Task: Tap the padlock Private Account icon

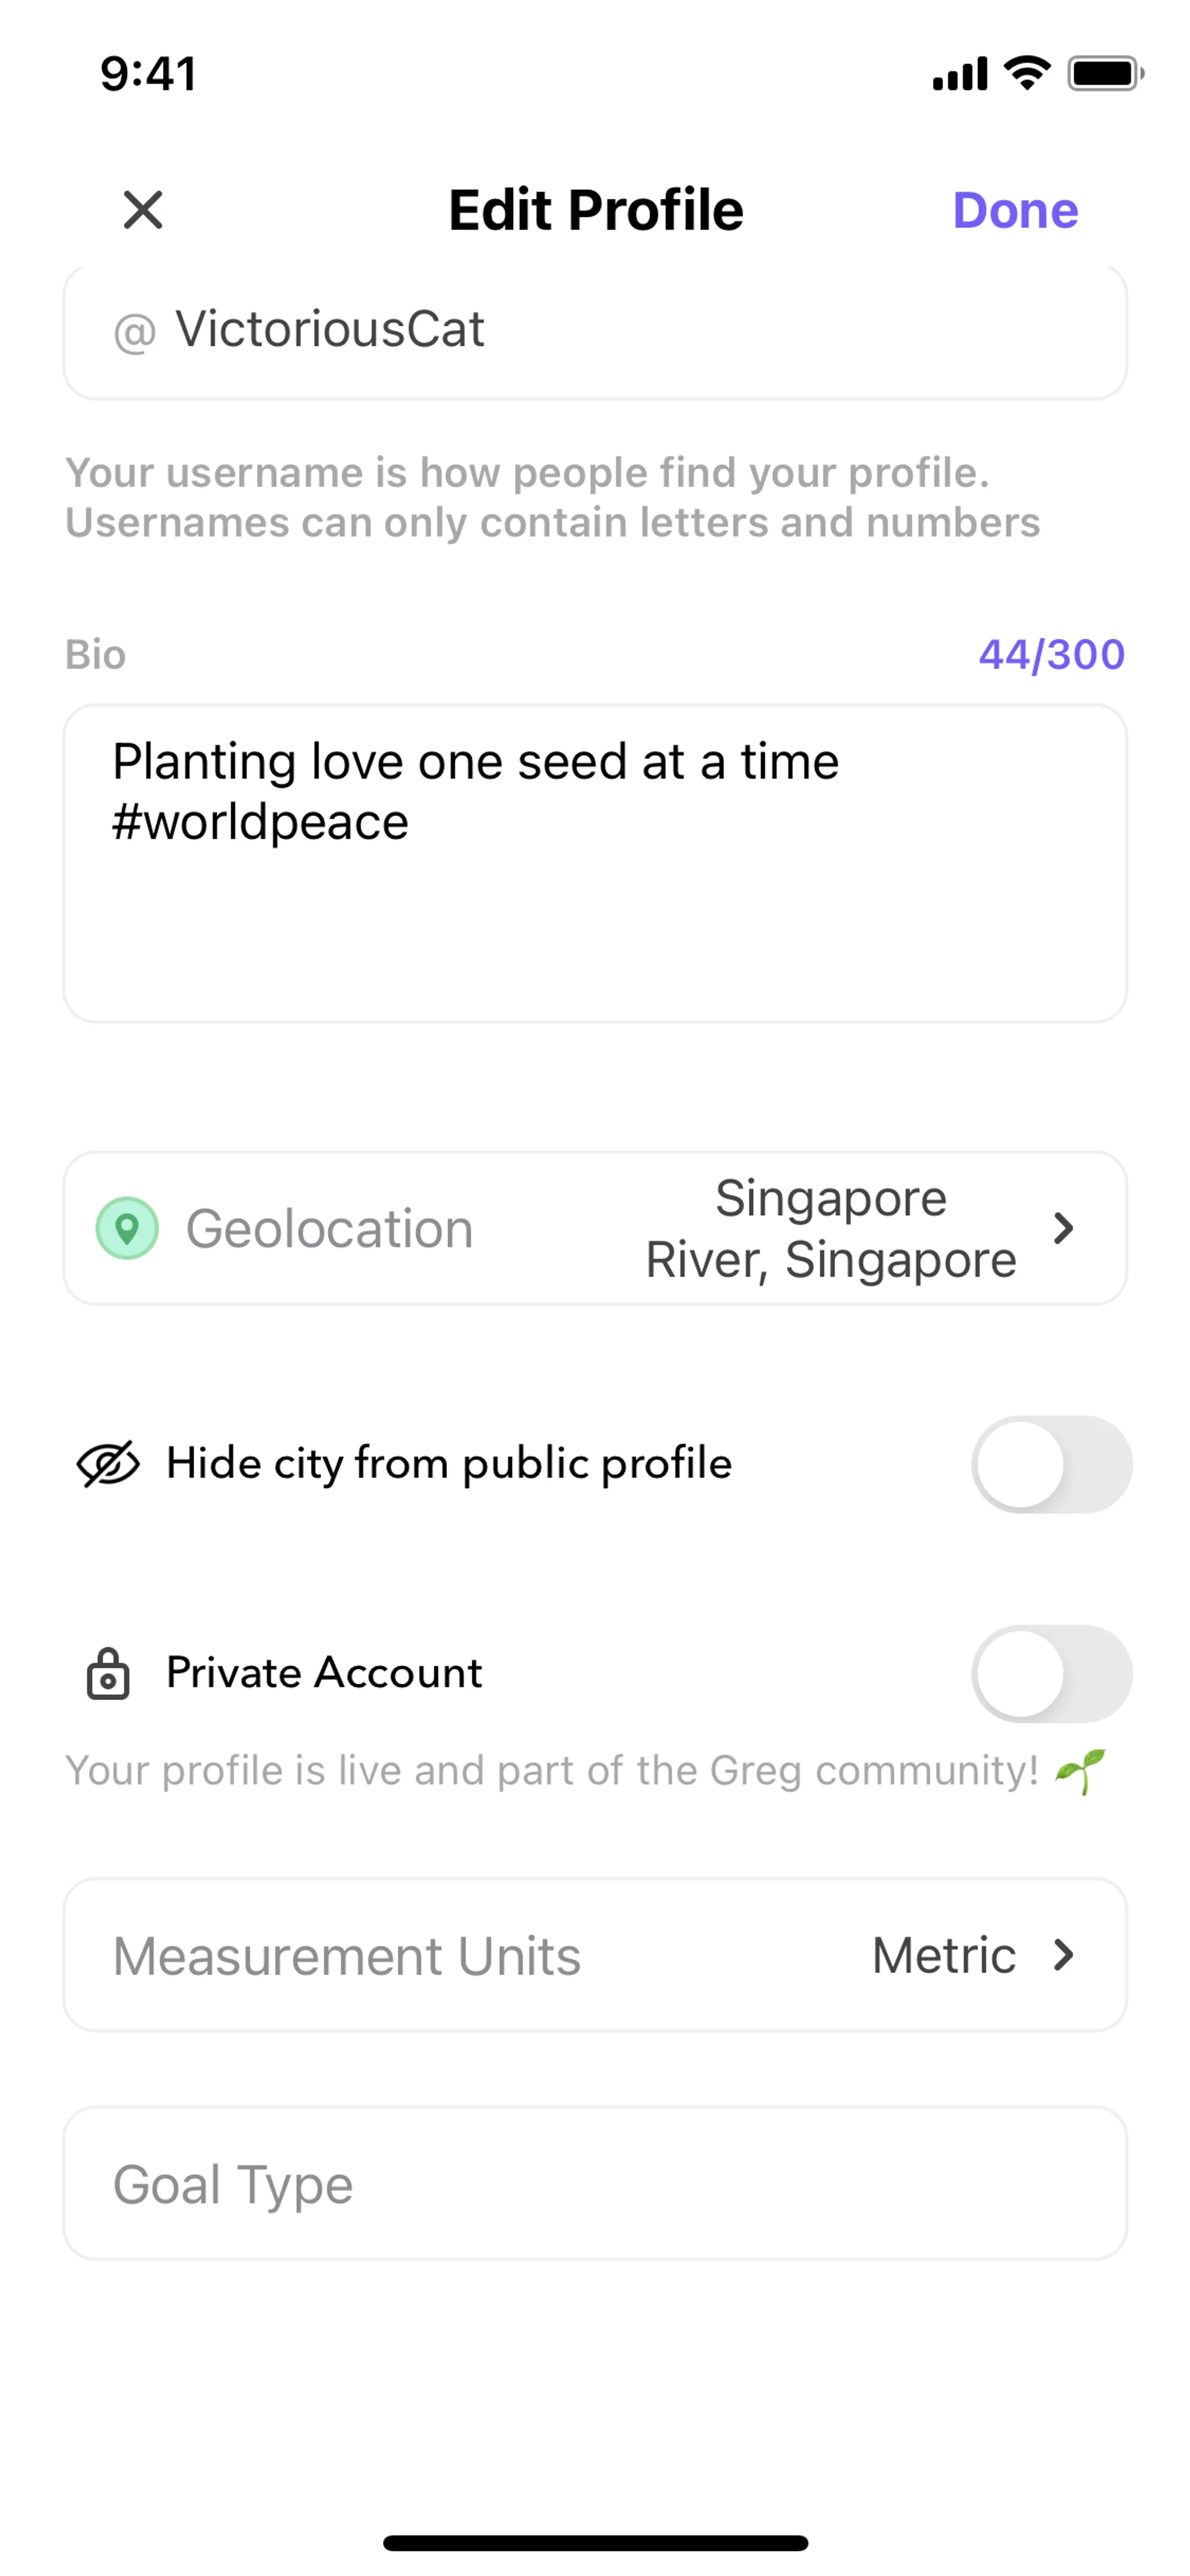Action: (x=108, y=1673)
